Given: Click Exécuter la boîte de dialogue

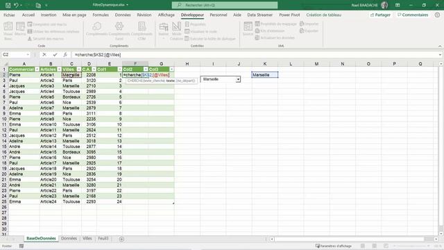Looking at the screenshot, I should coord(210,39).
